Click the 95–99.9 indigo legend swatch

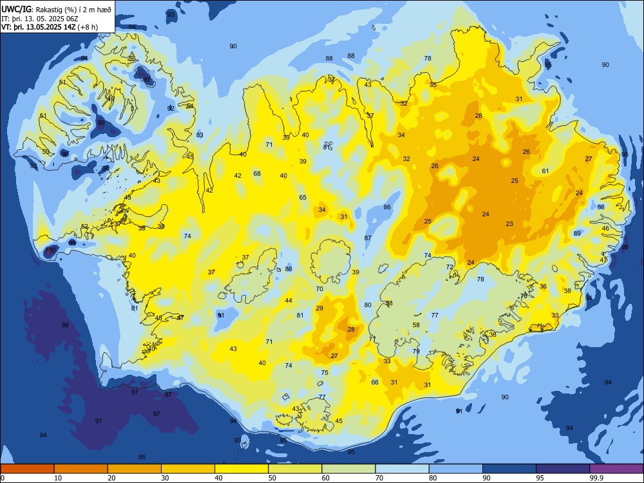(563, 469)
